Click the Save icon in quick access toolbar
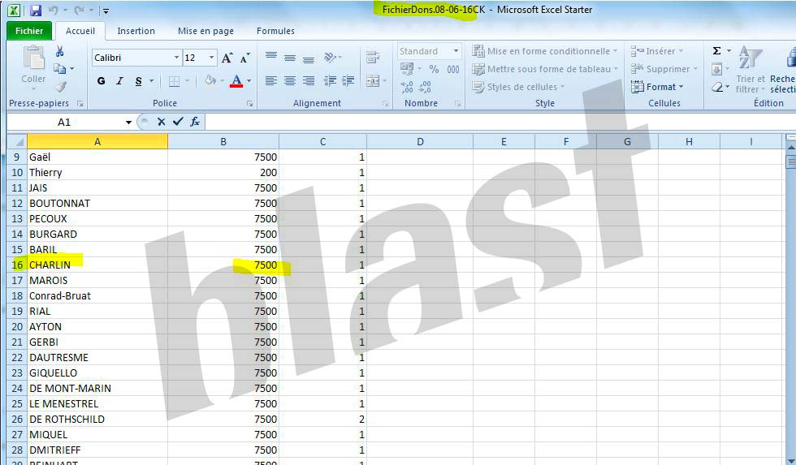Image resolution: width=796 pixels, height=465 pixels. (35, 10)
